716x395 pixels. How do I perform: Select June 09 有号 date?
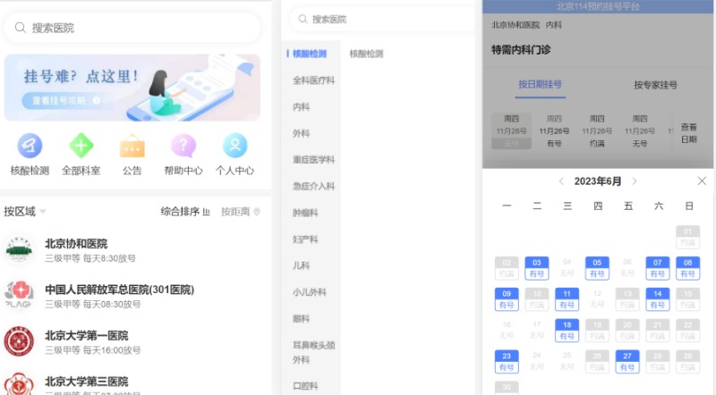point(507,298)
